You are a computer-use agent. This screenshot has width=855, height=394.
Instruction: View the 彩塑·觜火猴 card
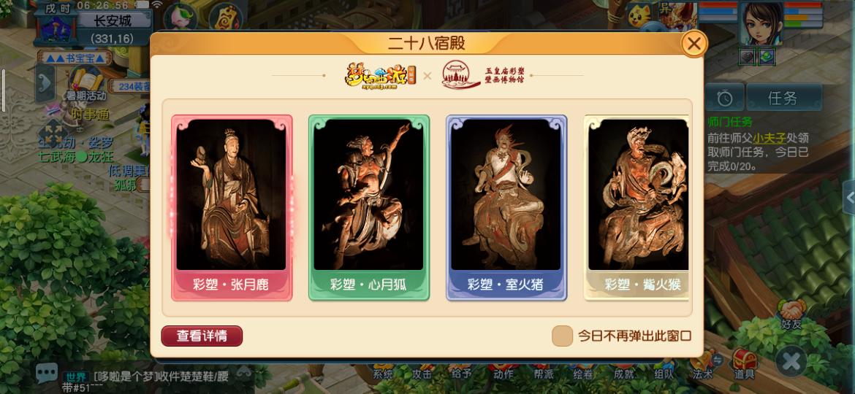636,208
